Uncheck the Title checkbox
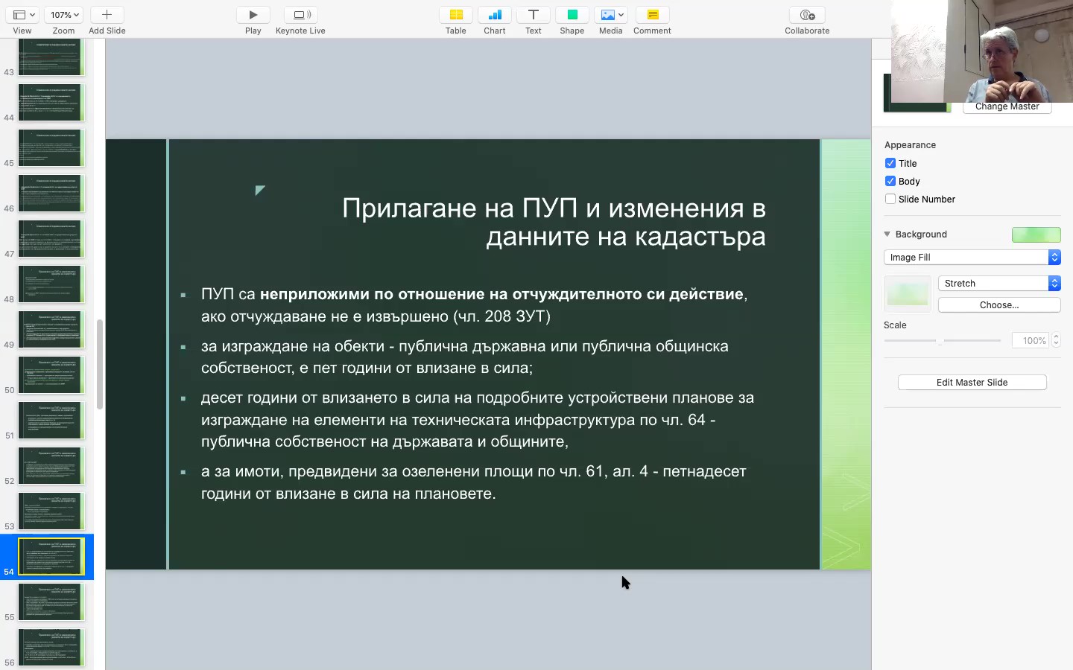 click(x=890, y=163)
